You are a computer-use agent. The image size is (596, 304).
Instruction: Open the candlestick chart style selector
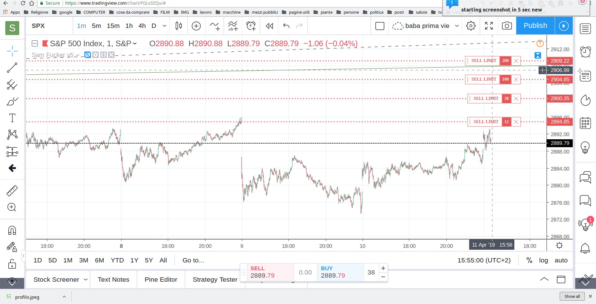pos(178,26)
